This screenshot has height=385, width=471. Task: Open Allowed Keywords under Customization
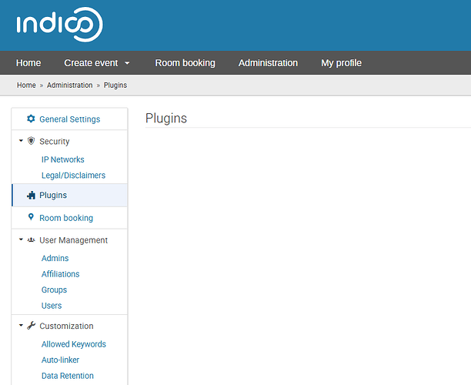pyautogui.click(x=73, y=344)
